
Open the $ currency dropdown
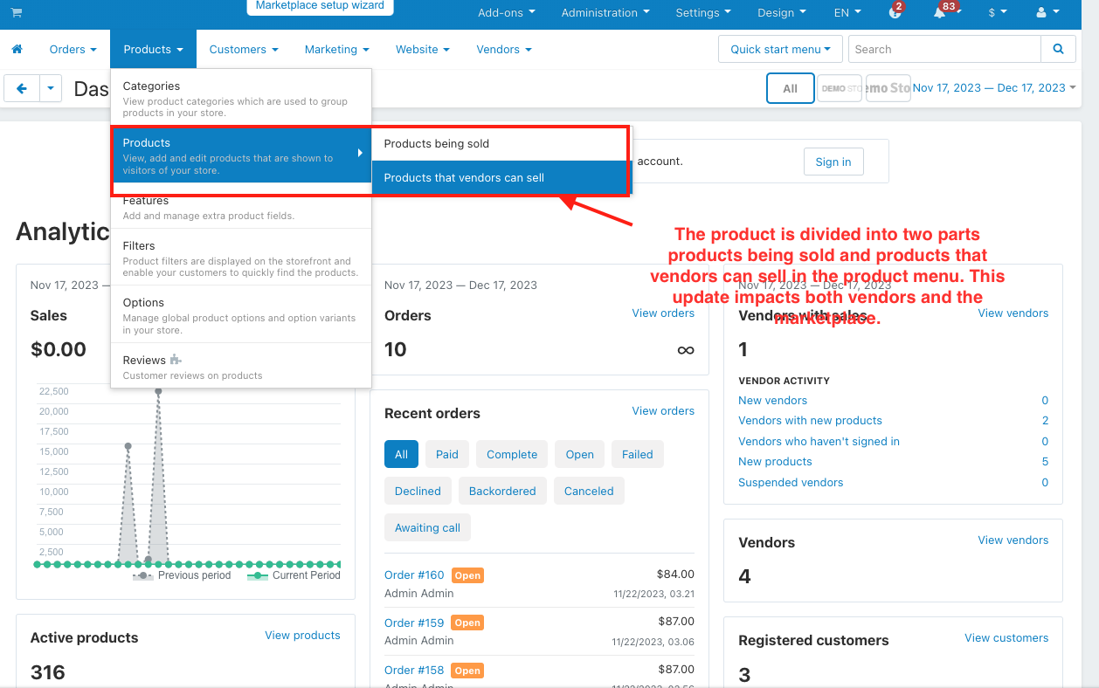tap(998, 12)
